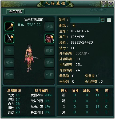The image size is (115, 119).
Task: Select the empty 裤子 pants slot
Action: [x=49, y=63]
